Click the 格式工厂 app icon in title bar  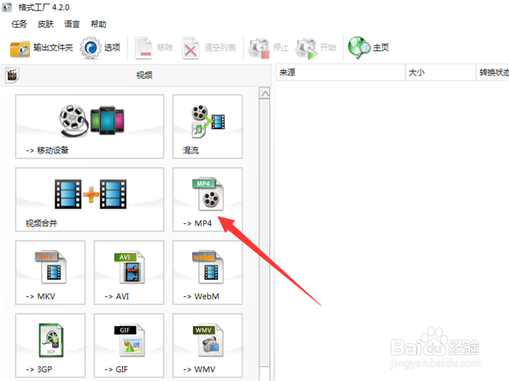(x=7, y=7)
